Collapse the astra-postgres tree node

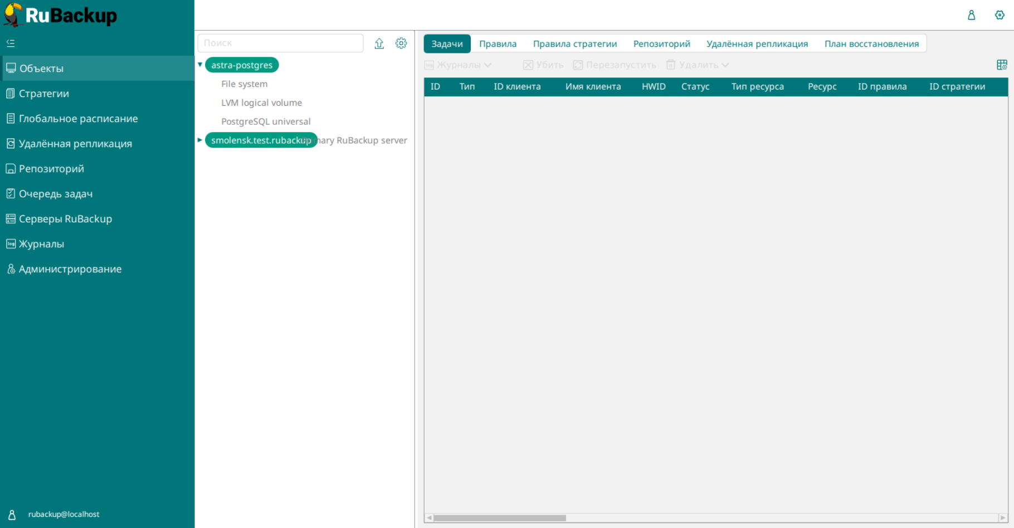tap(200, 65)
